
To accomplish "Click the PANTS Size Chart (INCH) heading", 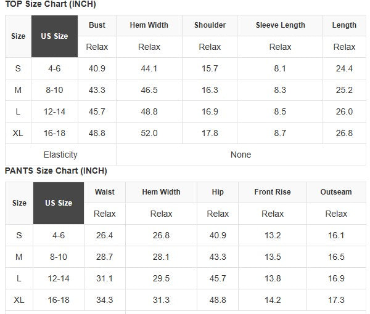I will click(x=56, y=171).
